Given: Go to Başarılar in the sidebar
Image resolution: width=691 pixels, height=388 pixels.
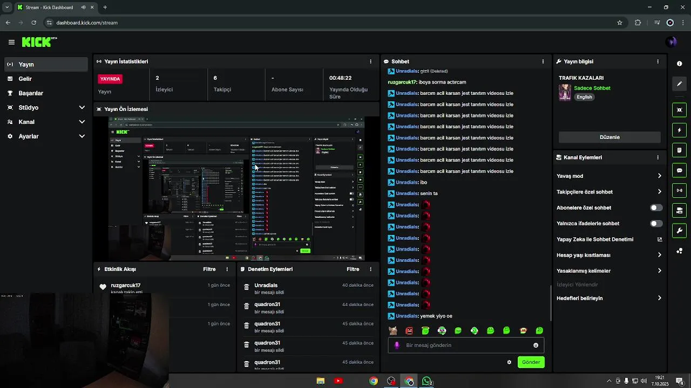Looking at the screenshot, I should click(46, 93).
